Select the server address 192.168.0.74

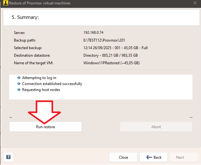click(93, 33)
